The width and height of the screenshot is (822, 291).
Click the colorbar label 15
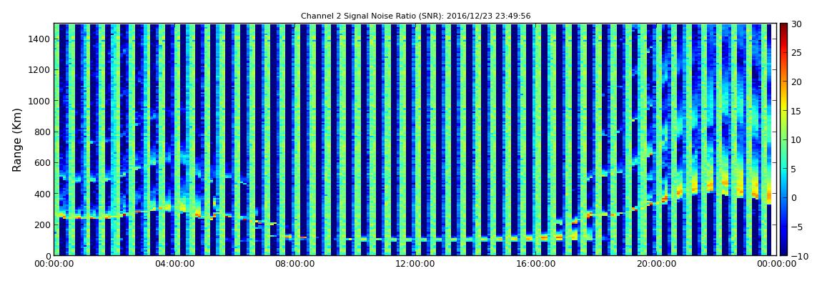797,111
